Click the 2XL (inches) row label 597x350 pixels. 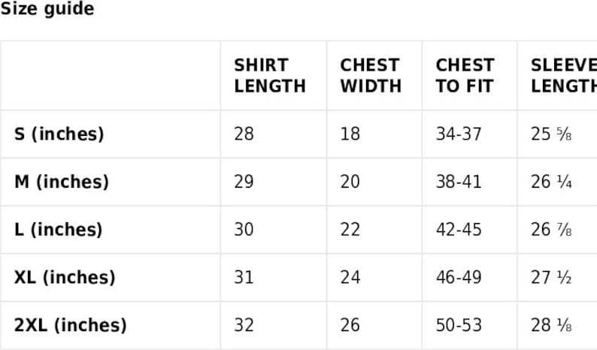70,325
